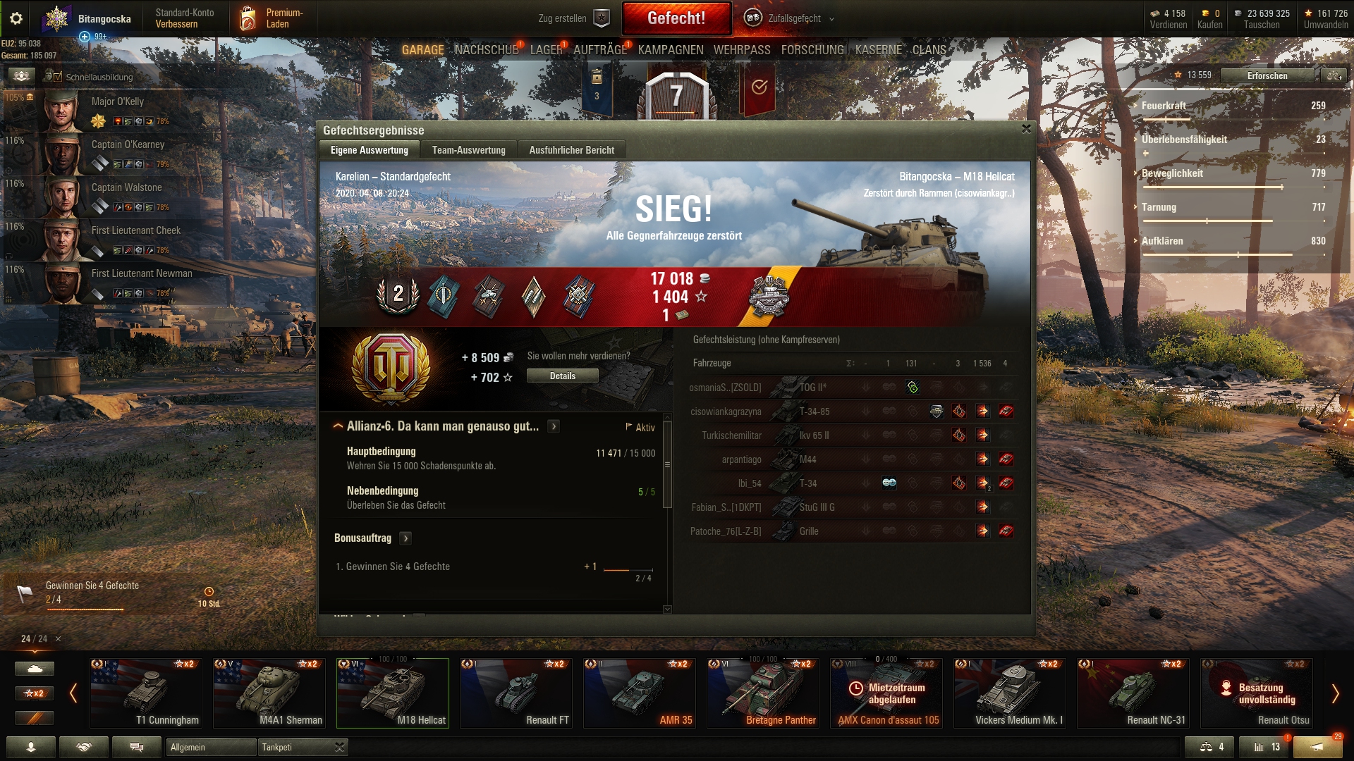
Task: Click the x2 bonus filter icon
Action: tap(35, 693)
